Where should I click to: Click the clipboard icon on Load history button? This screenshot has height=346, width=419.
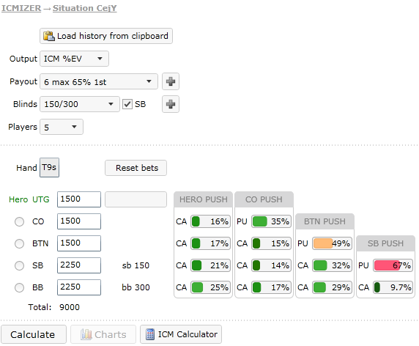point(49,36)
